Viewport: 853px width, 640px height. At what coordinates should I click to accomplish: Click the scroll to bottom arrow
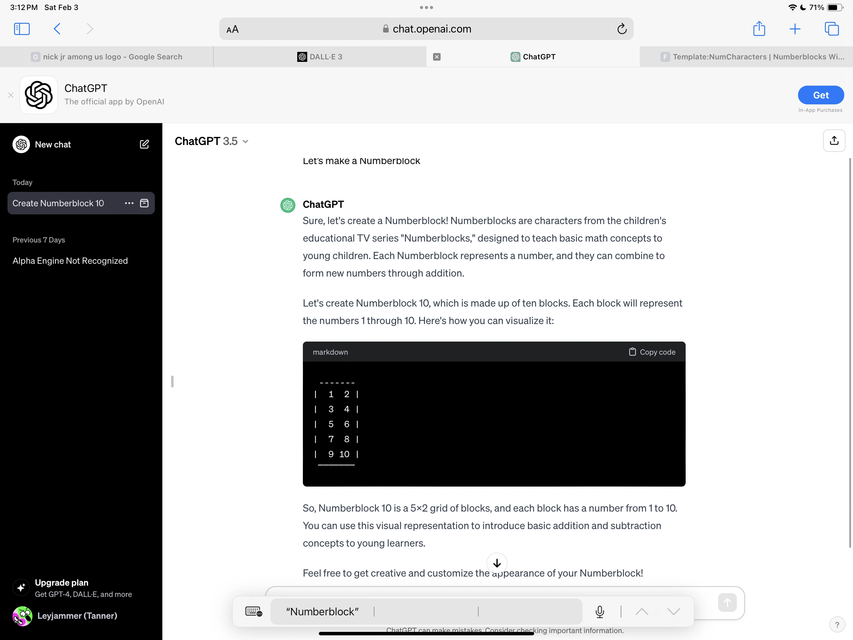pyautogui.click(x=497, y=563)
